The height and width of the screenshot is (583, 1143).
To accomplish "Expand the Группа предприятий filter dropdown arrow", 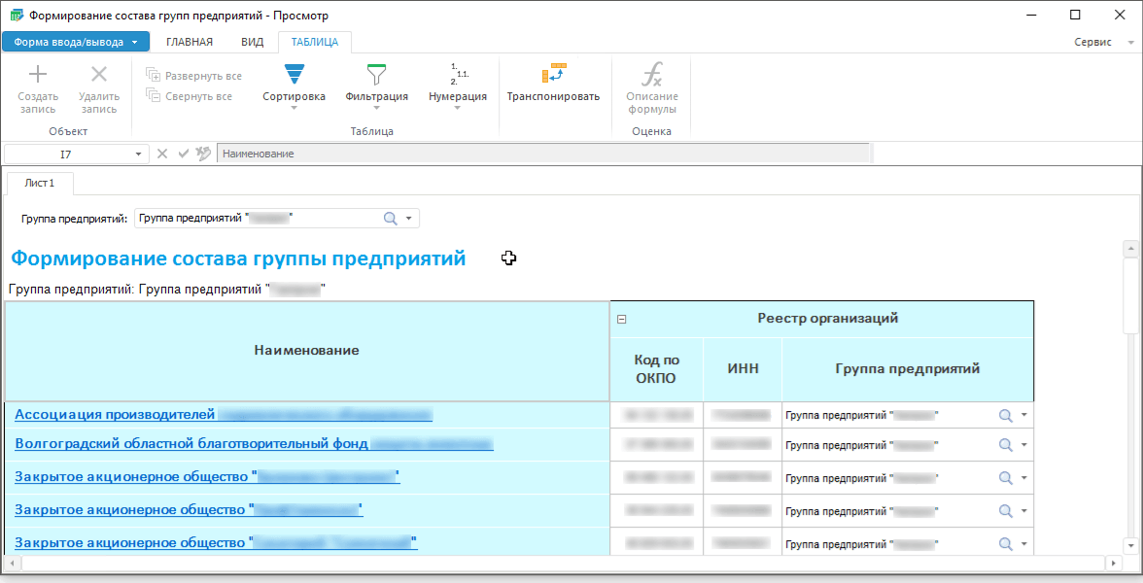I will point(409,219).
